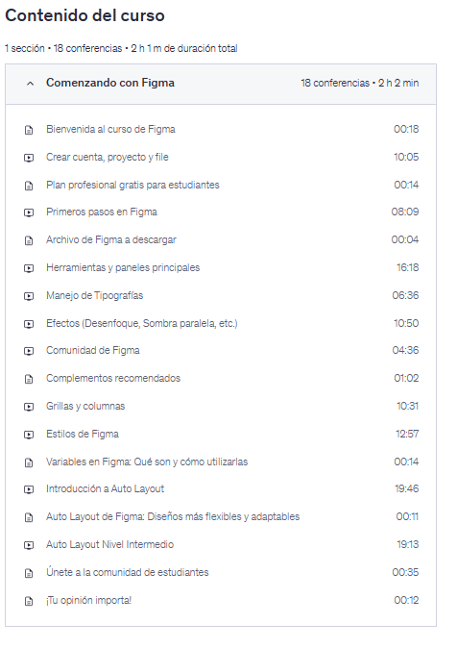Viewport: 457px width, 649px height.
Task: Click the video icon beside Primeros pasos en Figma
Action: coord(29,212)
